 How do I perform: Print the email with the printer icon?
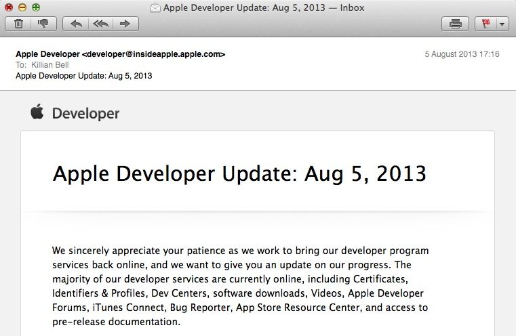tap(456, 24)
